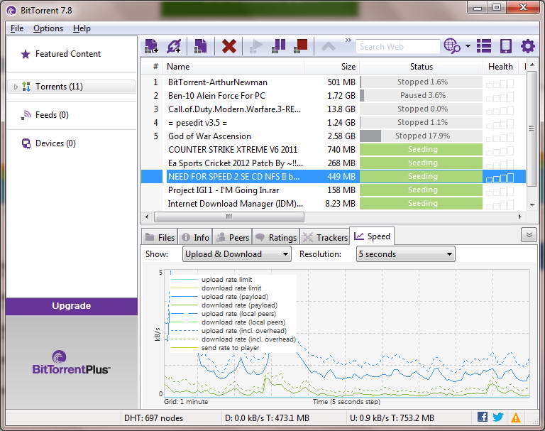Click the purple Upgrade button
This screenshot has width=545, height=431.
pyautogui.click(x=72, y=306)
